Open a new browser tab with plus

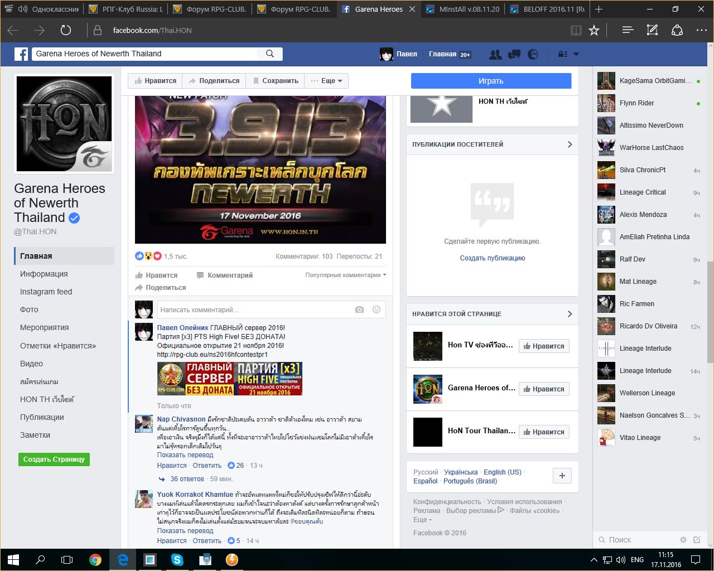tap(599, 9)
